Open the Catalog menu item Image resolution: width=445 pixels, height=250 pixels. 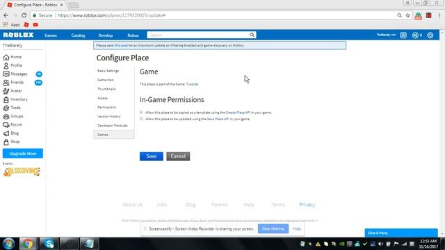coord(78,35)
